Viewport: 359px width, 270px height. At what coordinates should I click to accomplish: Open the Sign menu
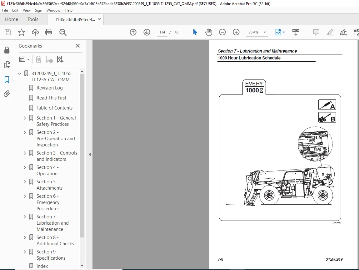tap(38, 10)
